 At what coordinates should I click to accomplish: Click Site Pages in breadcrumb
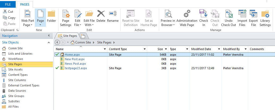click(x=104, y=42)
